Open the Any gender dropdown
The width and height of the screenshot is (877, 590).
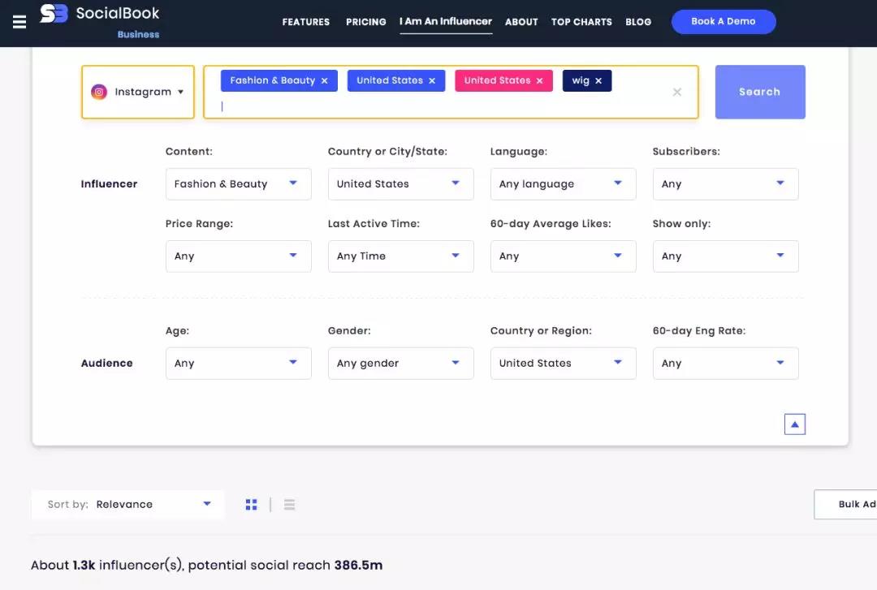[x=400, y=363]
